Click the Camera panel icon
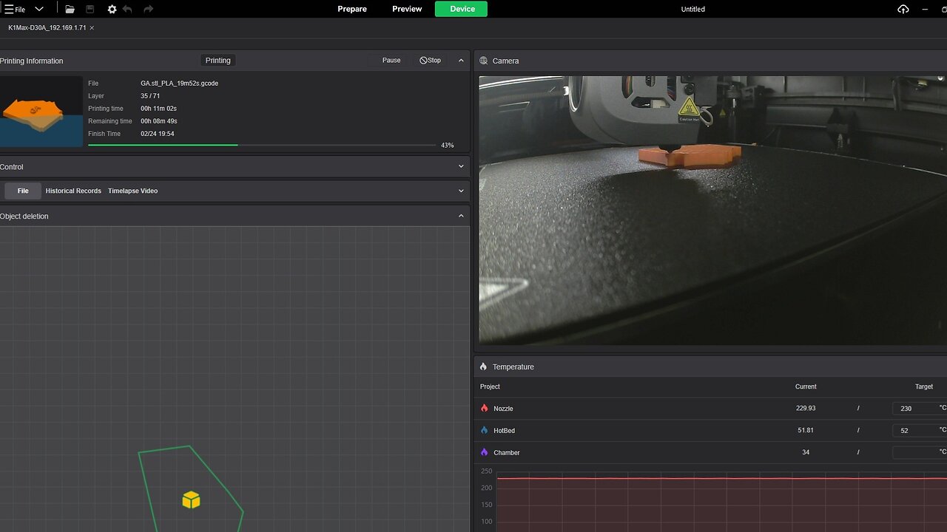This screenshot has width=947, height=532. point(483,61)
